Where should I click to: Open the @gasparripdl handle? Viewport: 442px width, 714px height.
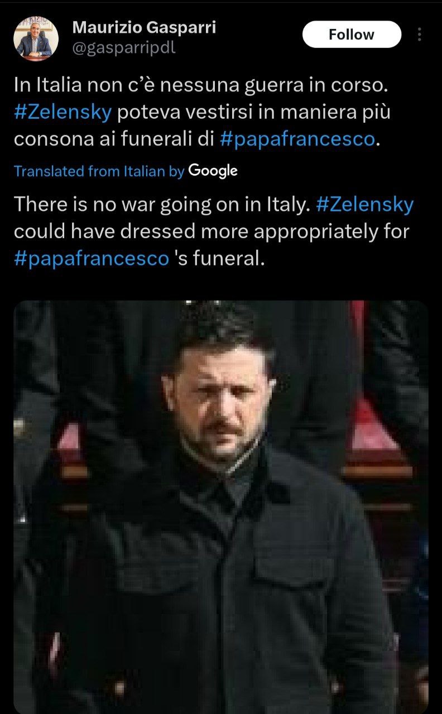(124, 49)
